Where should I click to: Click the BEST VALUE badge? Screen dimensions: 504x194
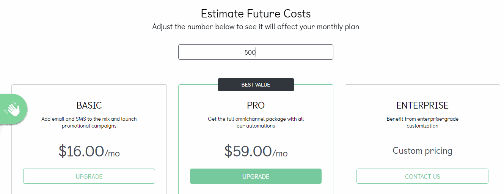(x=256, y=85)
